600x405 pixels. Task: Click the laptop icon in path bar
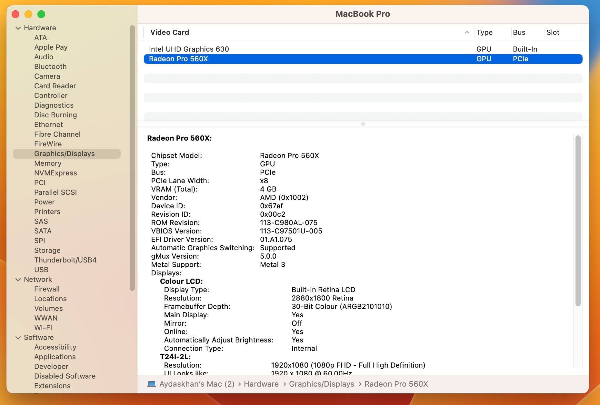151,384
